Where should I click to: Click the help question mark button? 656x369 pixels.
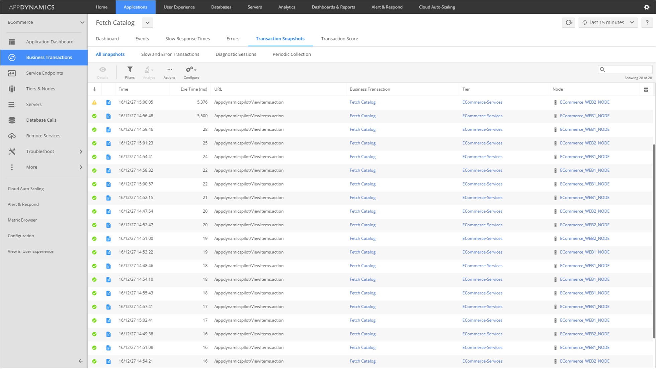point(647,22)
